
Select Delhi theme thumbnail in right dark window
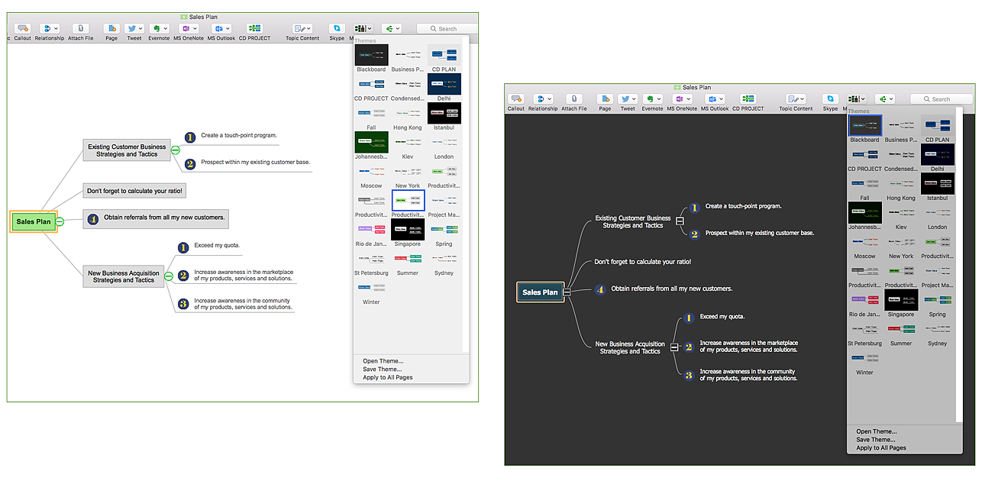click(938, 154)
